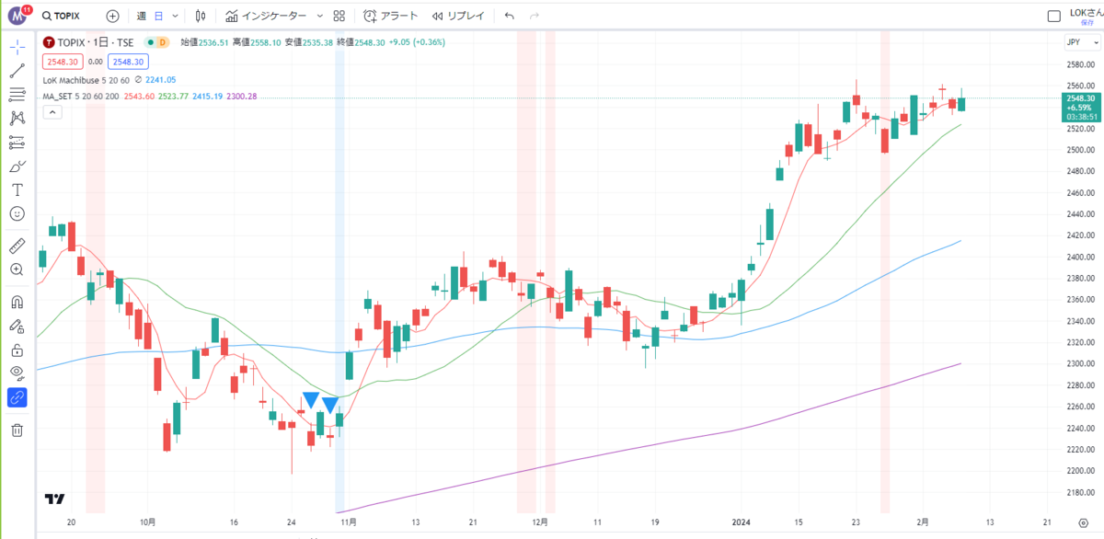Select the LoK Machibuse indicator legend
Screen dimensions: 1104x539
(x=85, y=80)
